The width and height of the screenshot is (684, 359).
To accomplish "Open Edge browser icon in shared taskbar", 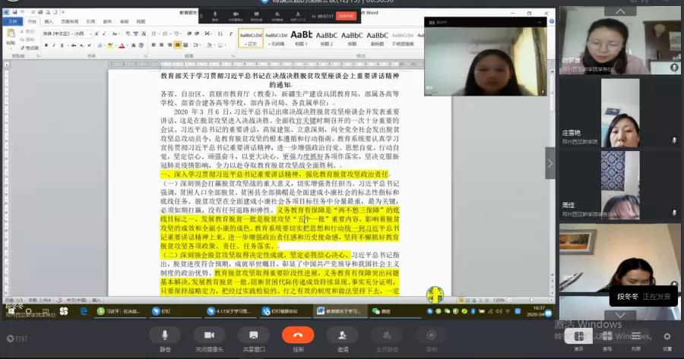I will click(x=84, y=311).
